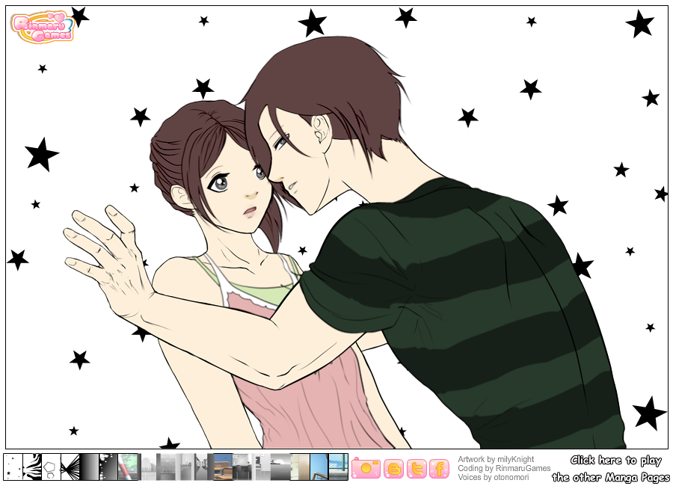Image resolution: width=673 pixels, height=486 pixels.
Task: Click "Click here to play the other Manga Pages"
Action: [611, 468]
